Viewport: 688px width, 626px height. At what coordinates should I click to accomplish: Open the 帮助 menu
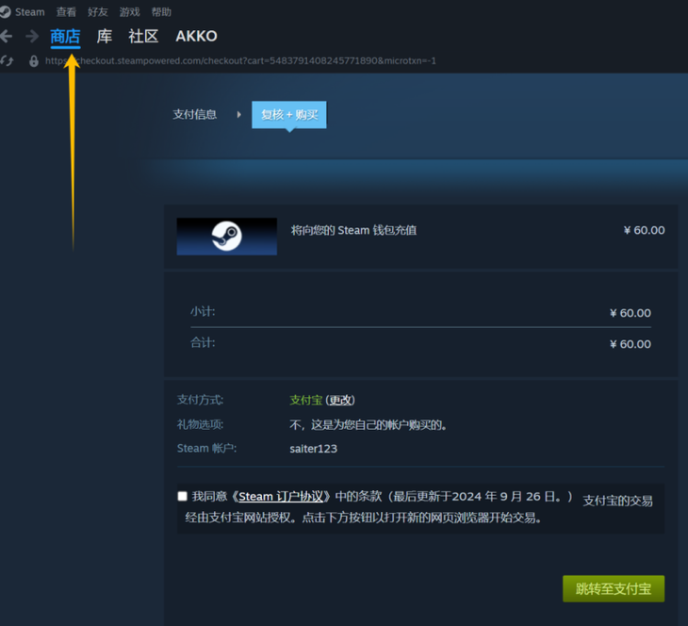[x=161, y=12]
